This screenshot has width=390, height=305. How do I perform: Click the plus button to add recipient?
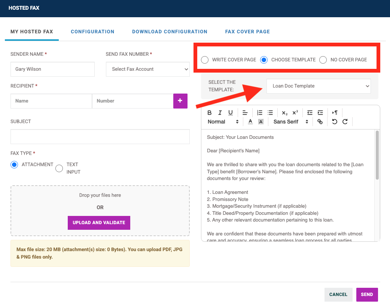click(180, 101)
